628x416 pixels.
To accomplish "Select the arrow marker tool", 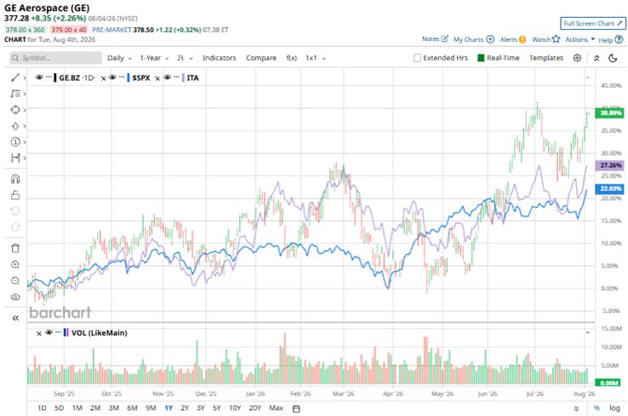I will tap(15, 126).
